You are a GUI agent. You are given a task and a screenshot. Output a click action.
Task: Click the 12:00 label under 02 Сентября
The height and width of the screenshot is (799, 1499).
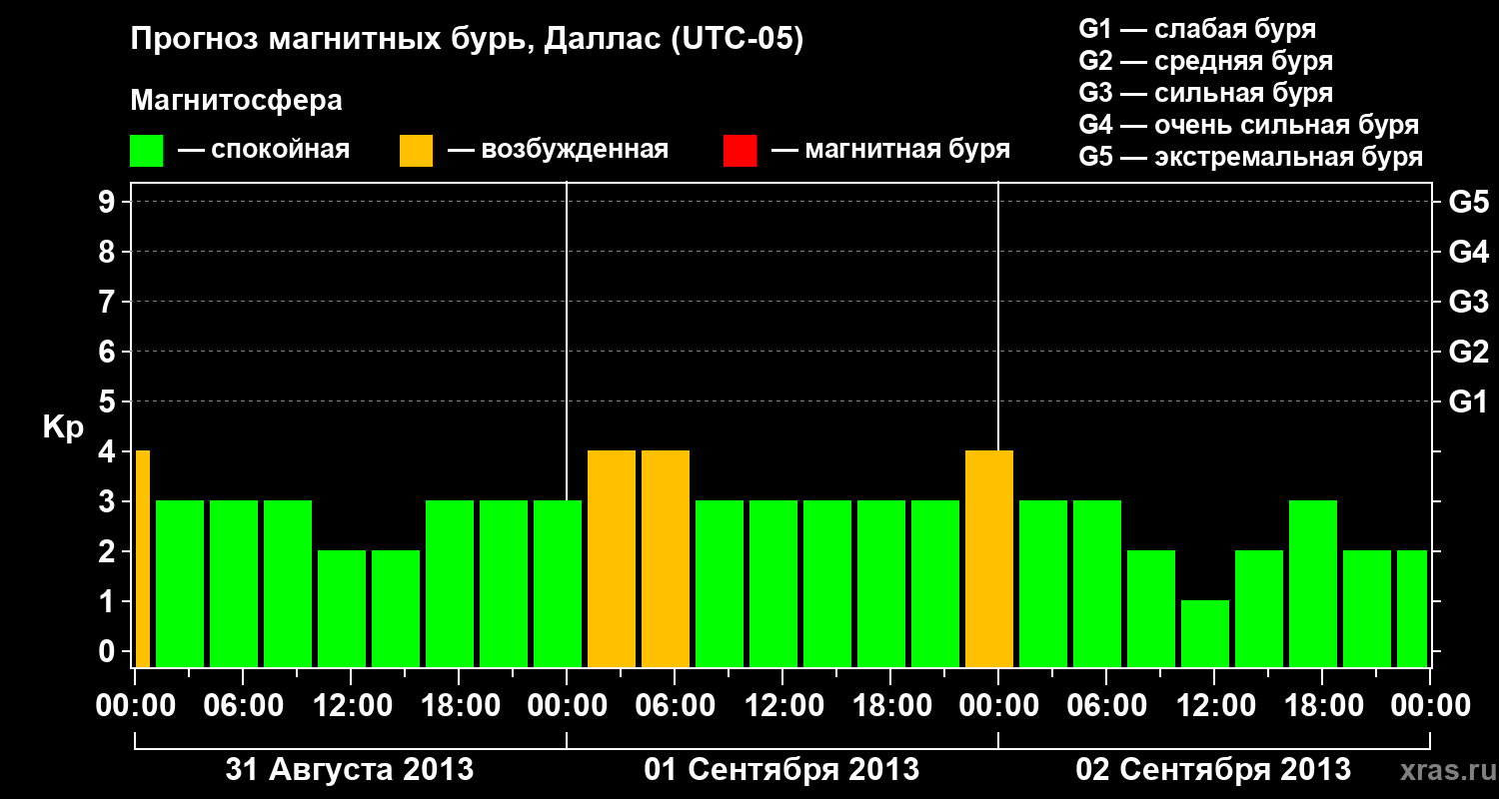pos(1214,706)
